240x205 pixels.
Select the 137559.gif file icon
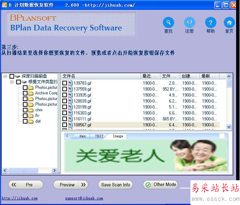tap(70, 89)
